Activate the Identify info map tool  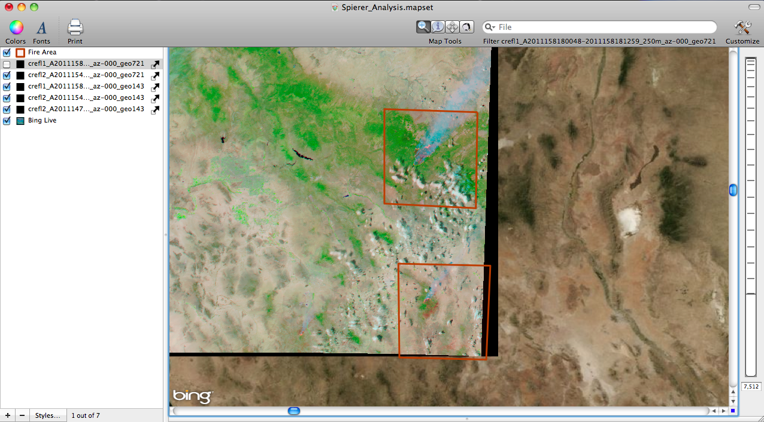[438, 26]
